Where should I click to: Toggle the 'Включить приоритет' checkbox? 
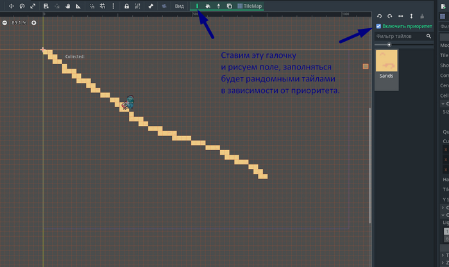(x=378, y=26)
